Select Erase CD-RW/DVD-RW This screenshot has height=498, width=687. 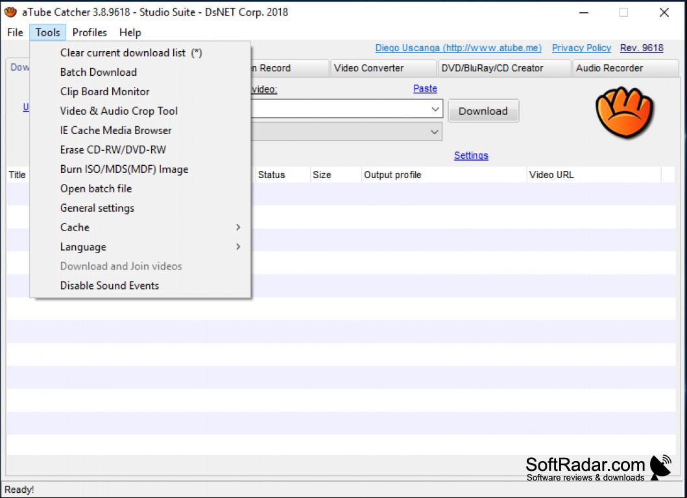(x=140, y=150)
